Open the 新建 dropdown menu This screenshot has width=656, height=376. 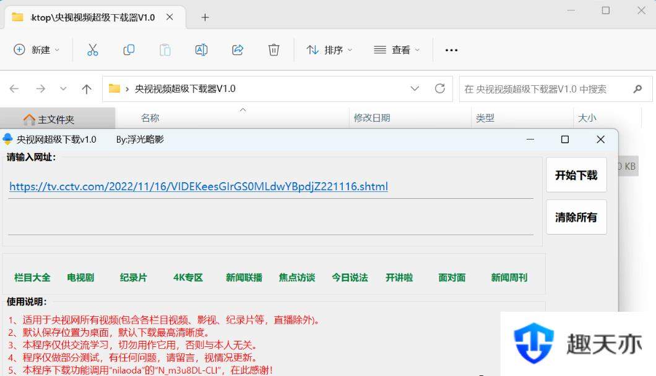coord(37,50)
